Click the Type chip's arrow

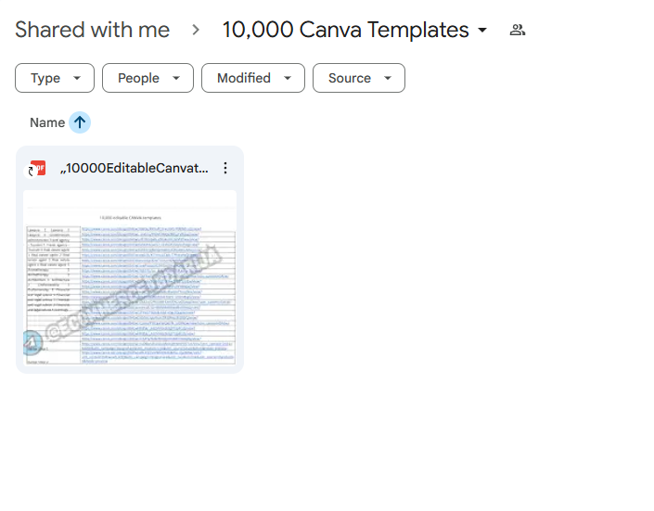(x=77, y=78)
